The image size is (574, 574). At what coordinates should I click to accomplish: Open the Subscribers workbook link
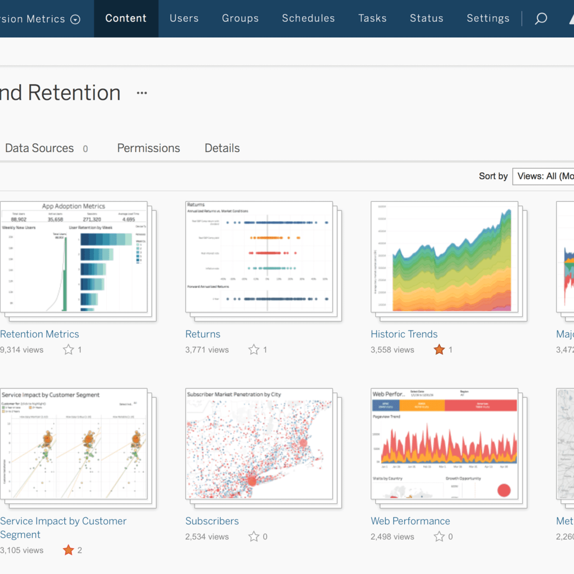point(212,521)
